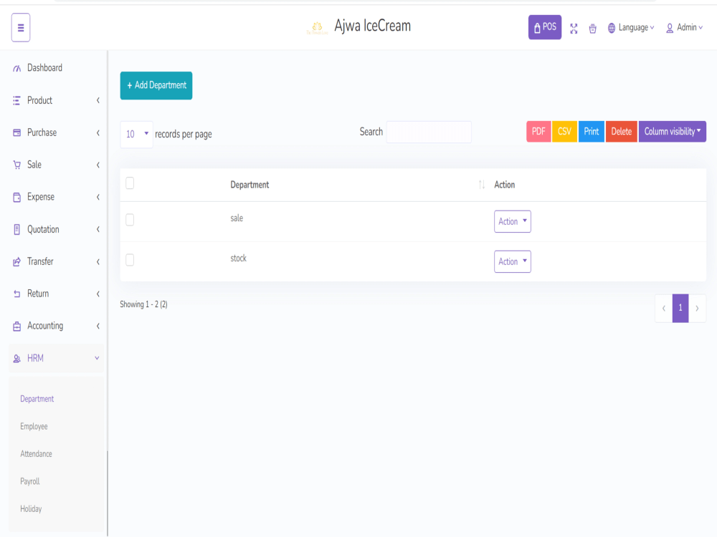
Task: Open Column visibility dropdown
Action: pyautogui.click(x=673, y=132)
